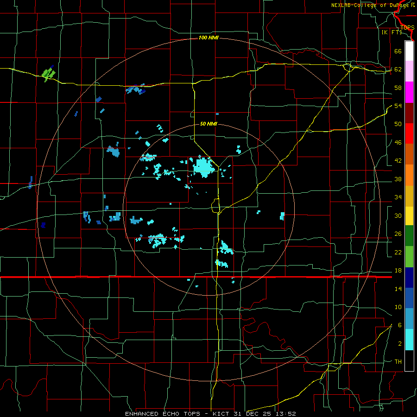Image resolution: width=417 pixels, height=417 pixels.
Task: Select the magenta swatch in the color scale
Action: (x=409, y=92)
